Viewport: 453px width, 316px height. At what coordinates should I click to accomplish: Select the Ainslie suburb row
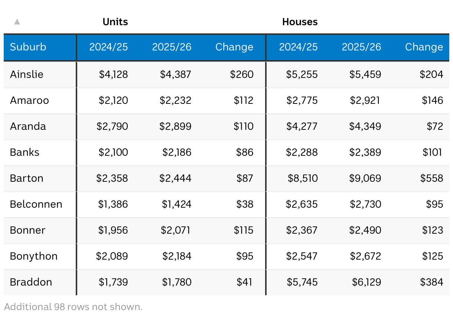(226, 75)
